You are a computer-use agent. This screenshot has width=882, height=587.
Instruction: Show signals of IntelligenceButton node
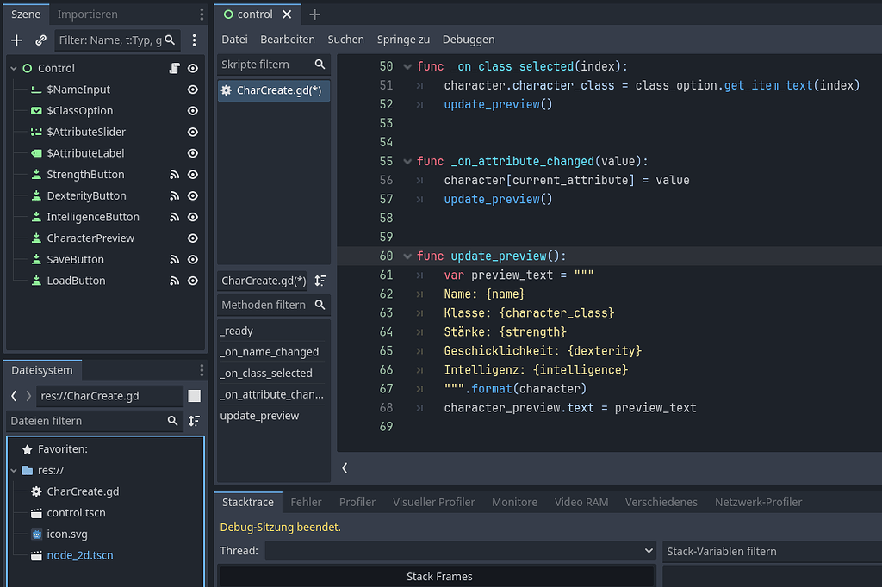coord(174,217)
